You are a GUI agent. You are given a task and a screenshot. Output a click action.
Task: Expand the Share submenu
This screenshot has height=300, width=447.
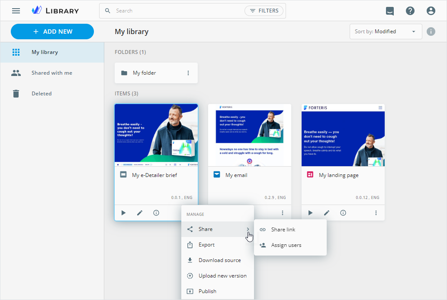click(217, 229)
